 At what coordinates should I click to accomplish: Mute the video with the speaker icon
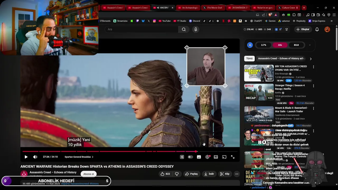[x=35, y=157]
